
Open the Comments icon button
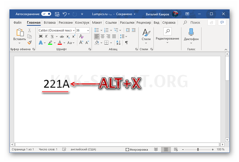(222, 23)
